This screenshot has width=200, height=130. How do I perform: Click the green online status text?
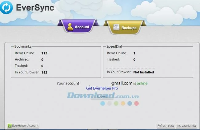point(142,83)
